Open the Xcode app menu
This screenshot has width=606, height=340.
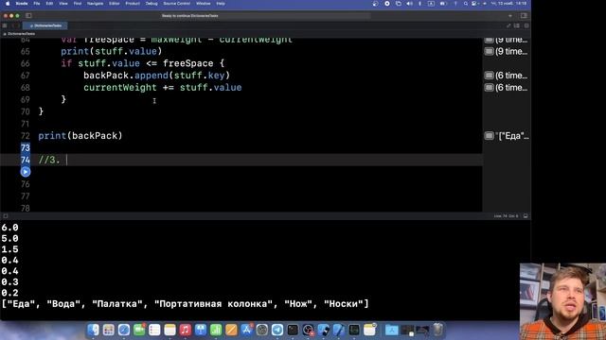coord(22,4)
